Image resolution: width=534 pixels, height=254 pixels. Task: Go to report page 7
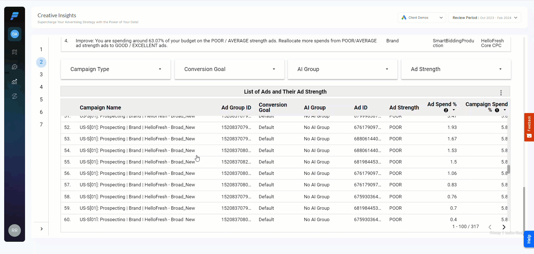(x=41, y=124)
